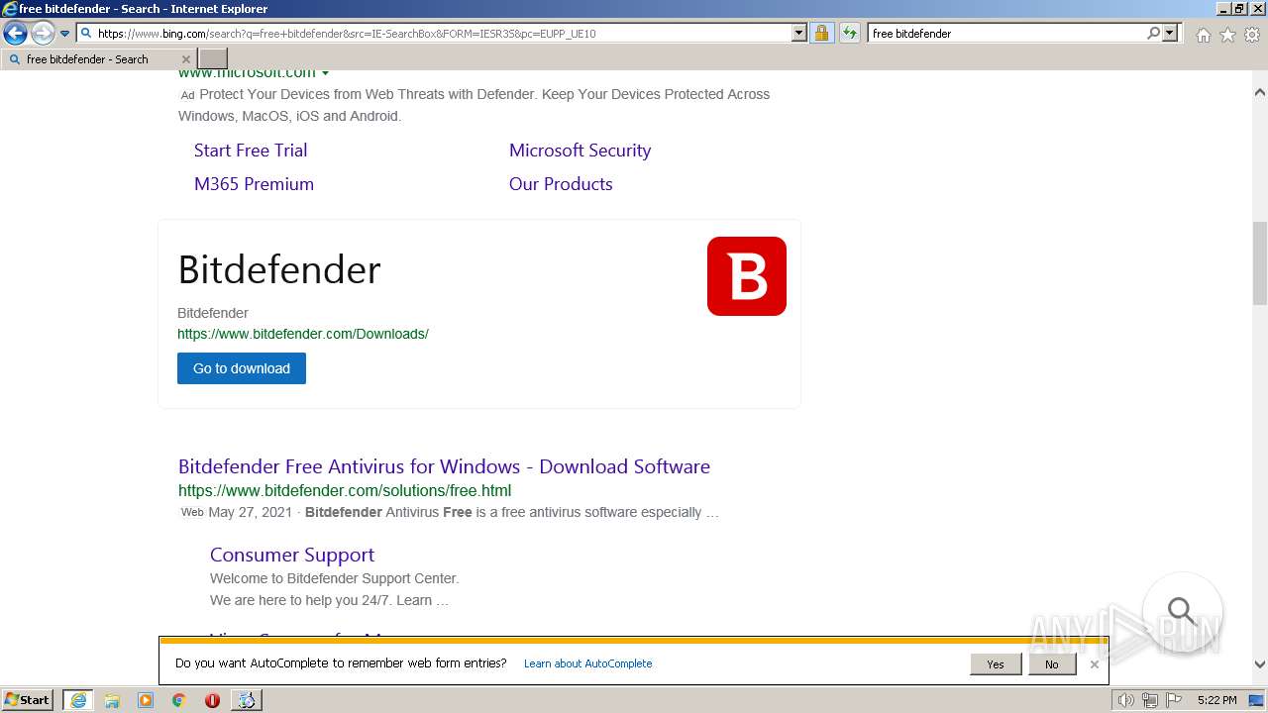Open the Favorites star icon
The height and width of the screenshot is (713, 1268).
pos(1227,35)
